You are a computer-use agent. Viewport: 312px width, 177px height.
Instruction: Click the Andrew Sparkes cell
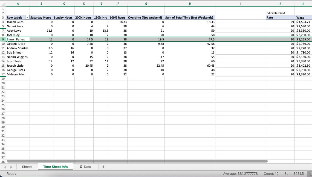point(18,48)
